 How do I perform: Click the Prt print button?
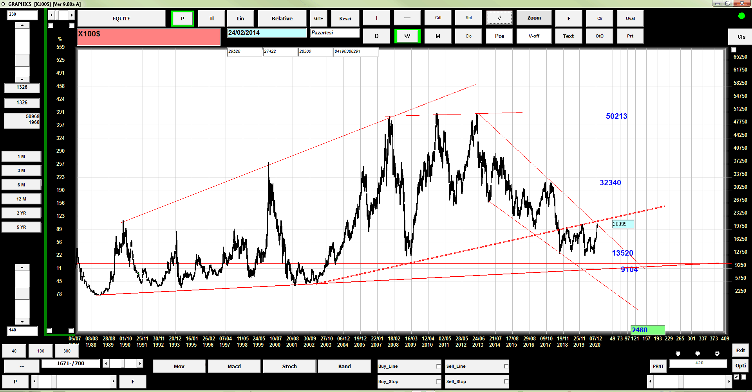point(630,36)
